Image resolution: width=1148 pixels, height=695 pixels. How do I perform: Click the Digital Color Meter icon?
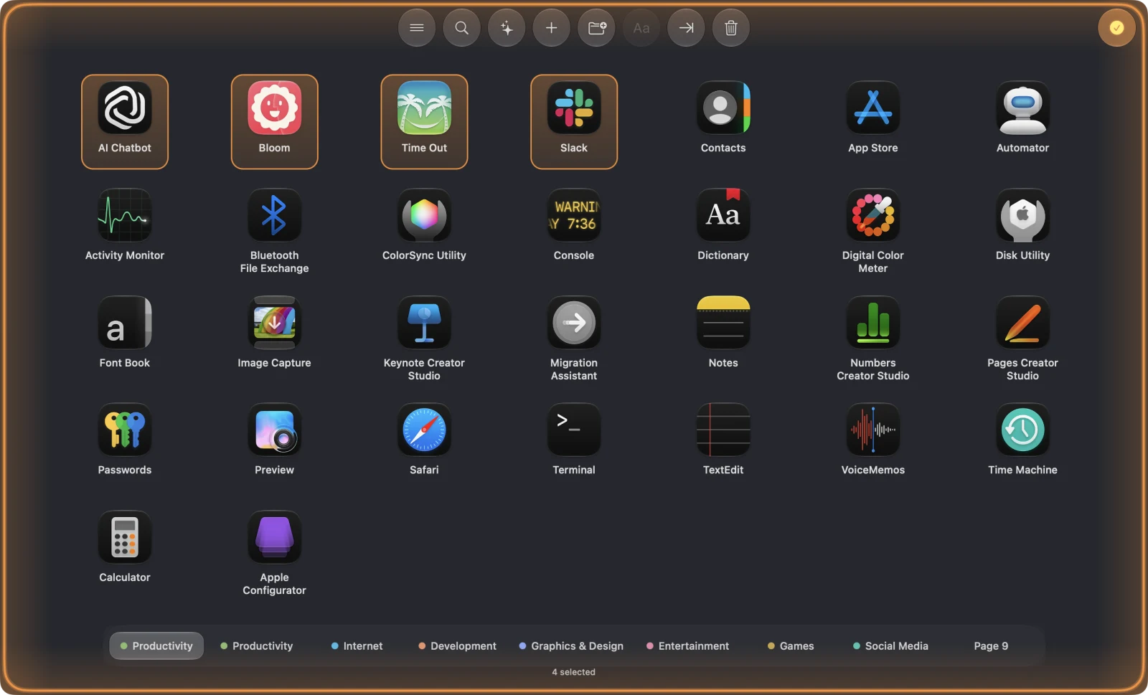873,215
